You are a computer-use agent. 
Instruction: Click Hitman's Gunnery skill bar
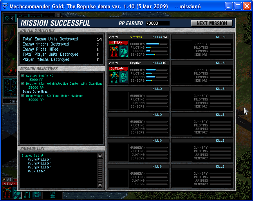[157, 44]
